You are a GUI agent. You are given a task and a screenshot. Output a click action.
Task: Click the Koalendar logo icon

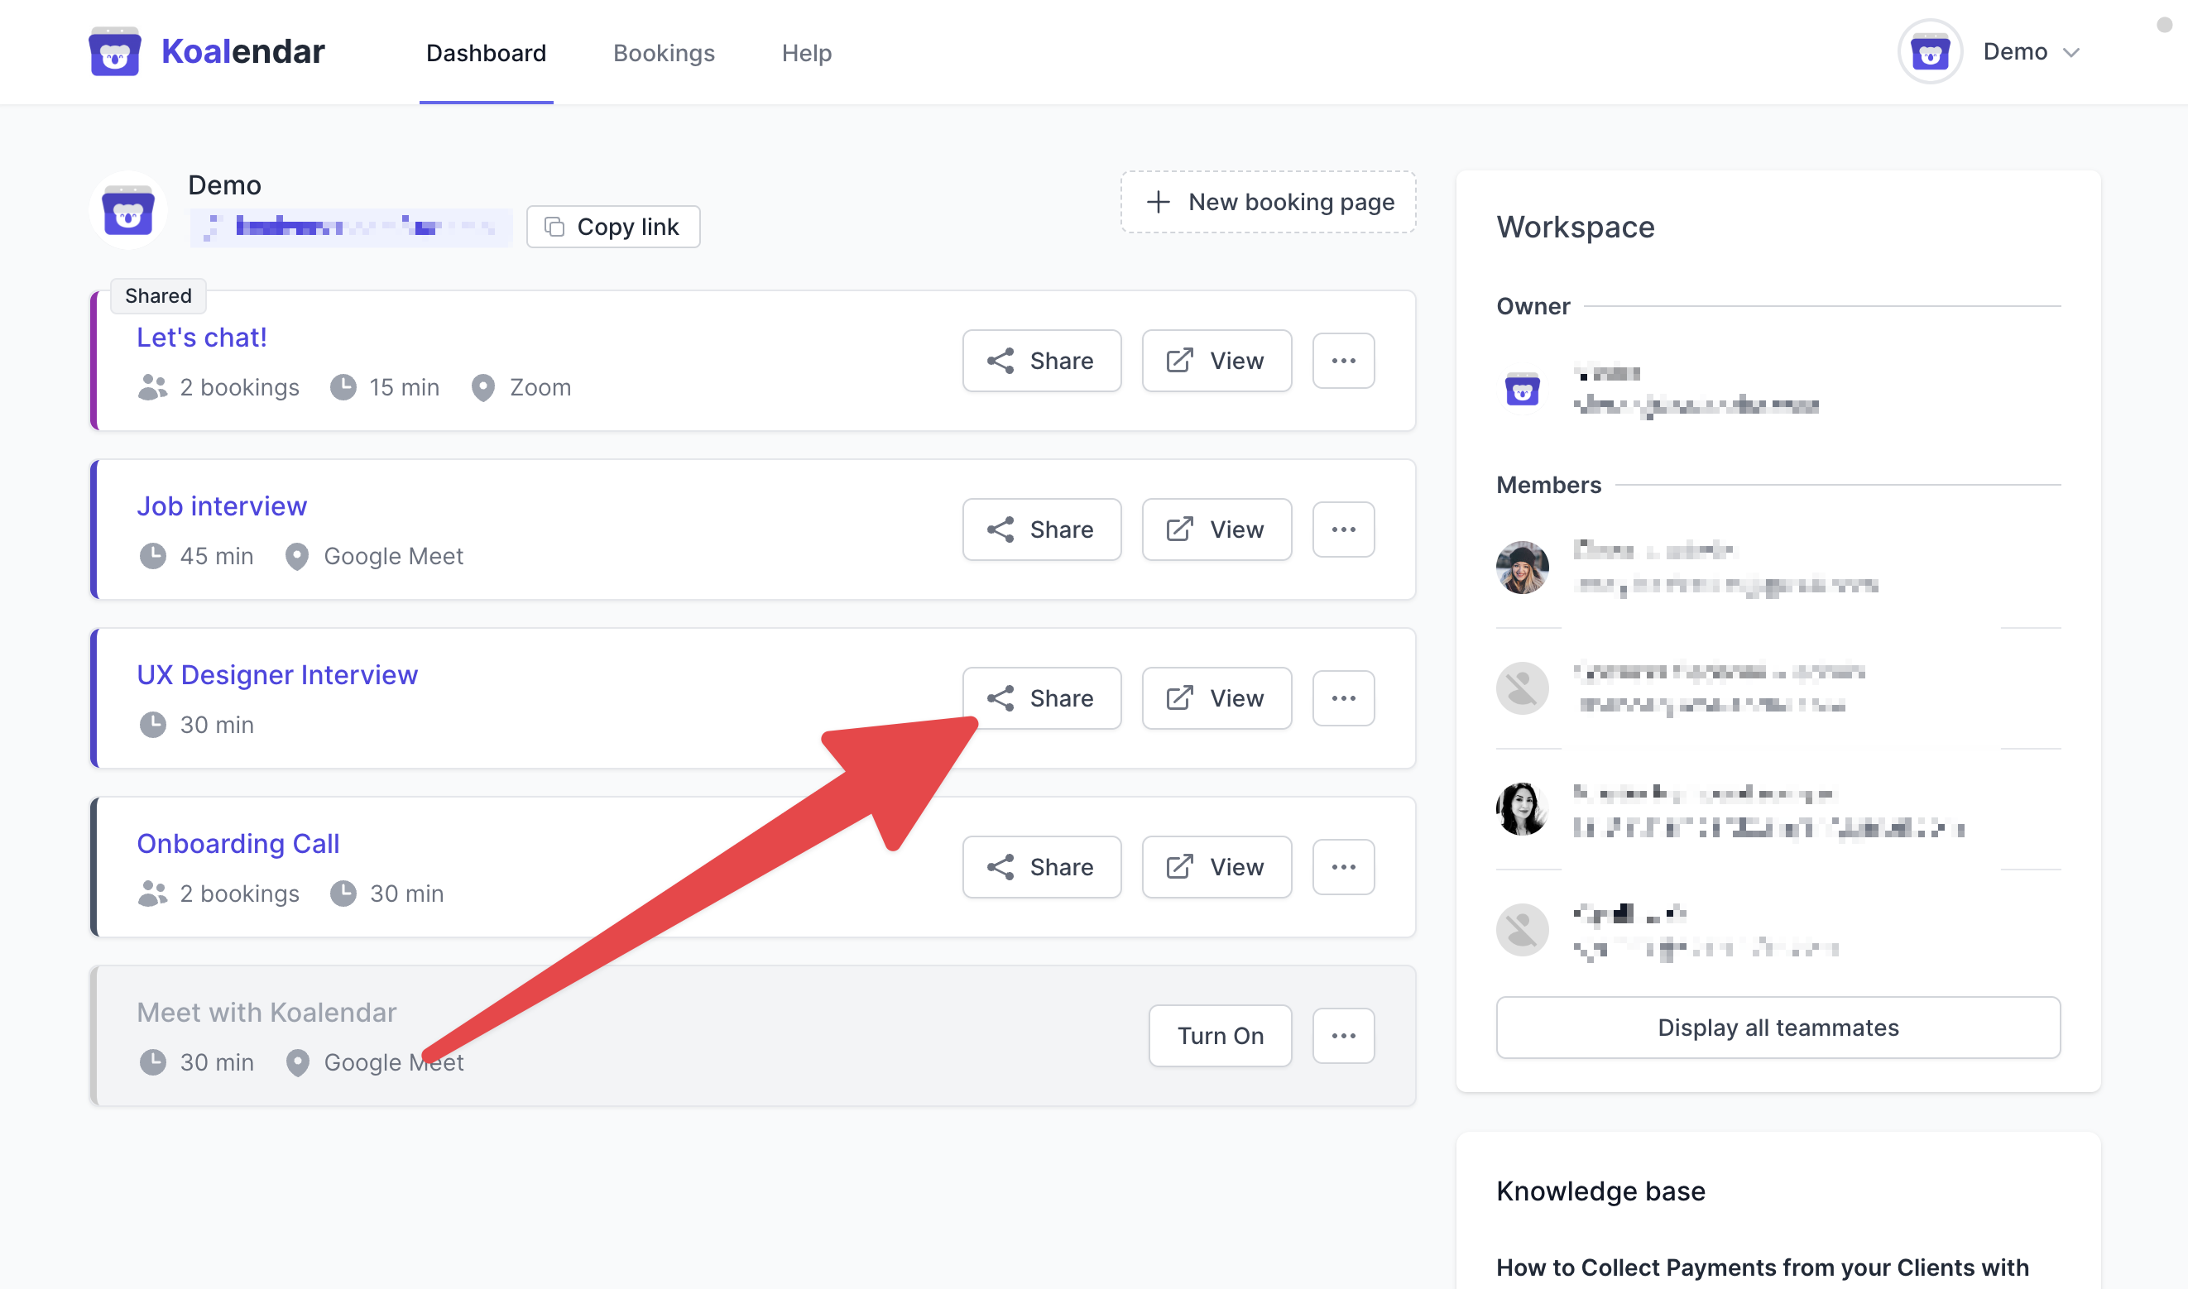[x=115, y=52]
